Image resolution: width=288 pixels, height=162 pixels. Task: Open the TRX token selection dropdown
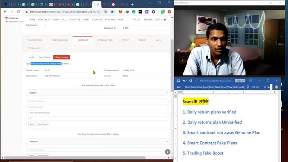(x=98, y=113)
